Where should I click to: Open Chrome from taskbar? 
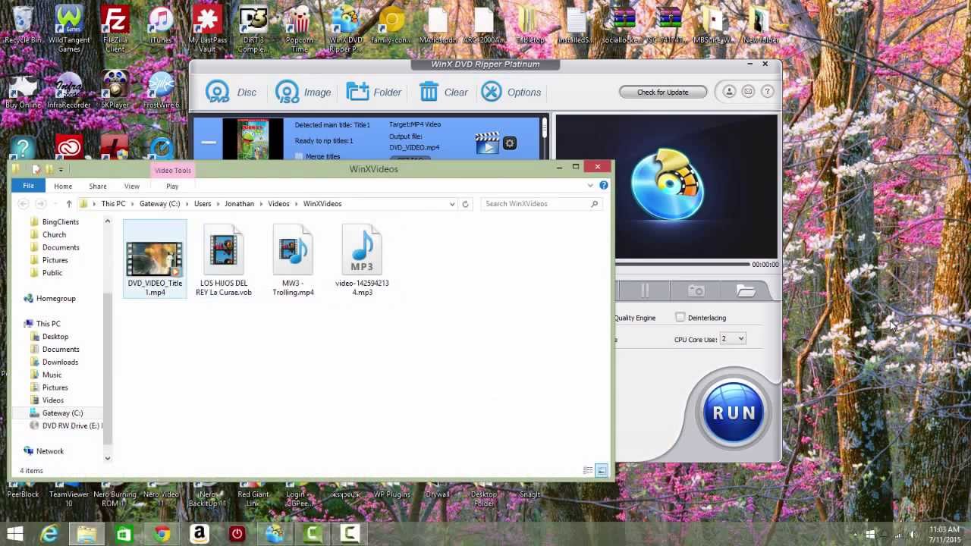162,534
